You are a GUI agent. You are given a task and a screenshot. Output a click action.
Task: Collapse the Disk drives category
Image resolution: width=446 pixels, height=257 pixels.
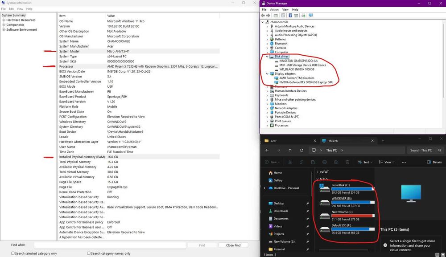(267, 57)
